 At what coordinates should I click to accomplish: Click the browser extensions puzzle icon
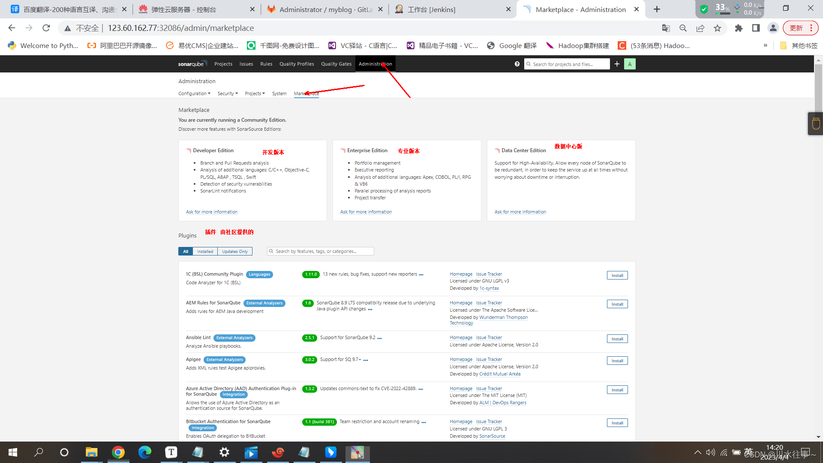[738, 28]
